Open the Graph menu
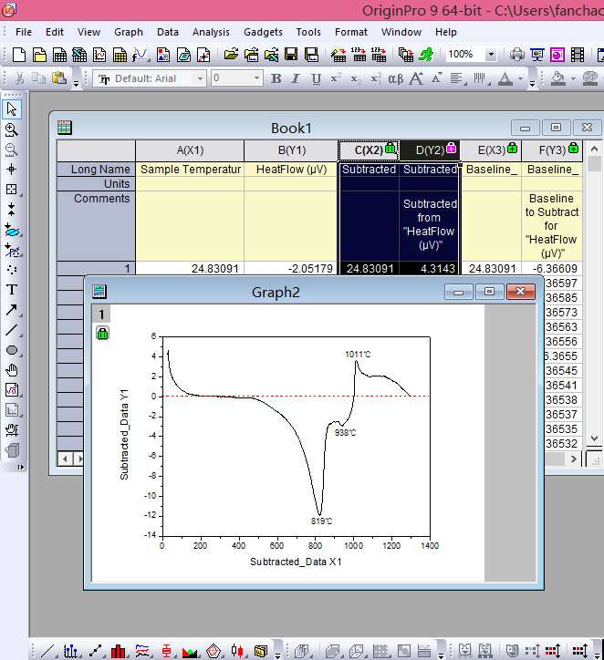 [129, 32]
